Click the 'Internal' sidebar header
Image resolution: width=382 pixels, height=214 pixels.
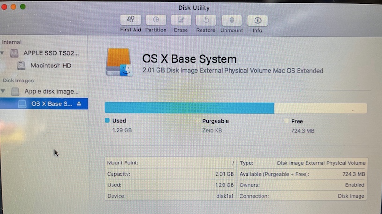pos(12,42)
